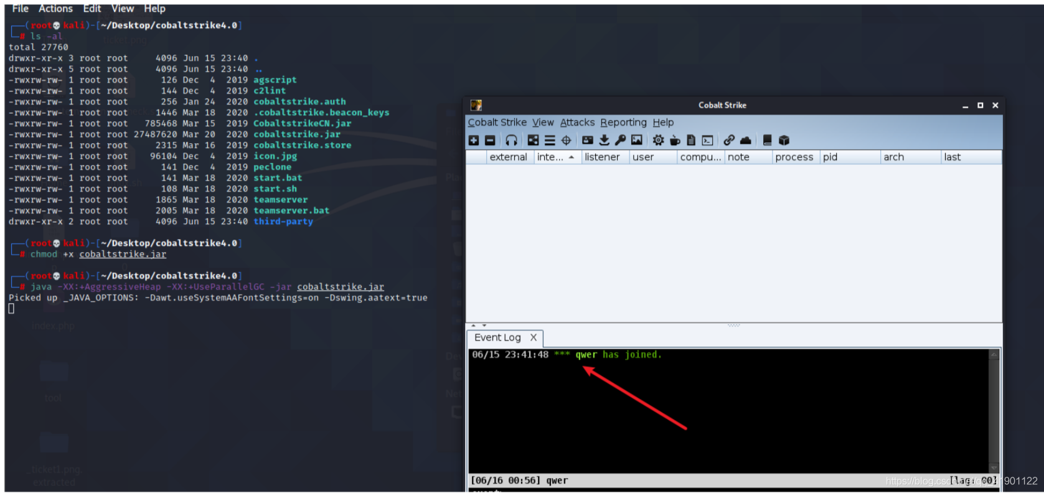The image size is (1044, 493).
Task: Click the document icon for Office macro
Action: pyautogui.click(x=691, y=141)
